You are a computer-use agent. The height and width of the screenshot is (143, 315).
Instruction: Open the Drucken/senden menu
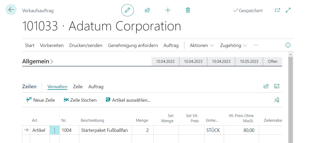[86, 45]
